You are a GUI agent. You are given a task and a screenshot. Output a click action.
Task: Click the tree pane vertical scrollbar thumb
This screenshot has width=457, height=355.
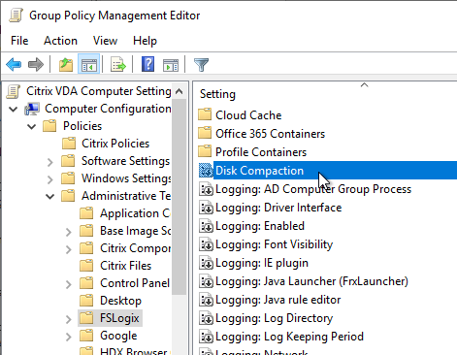(179, 197)
